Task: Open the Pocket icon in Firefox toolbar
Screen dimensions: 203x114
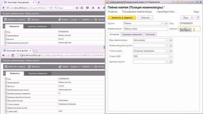Action: pos(88,8)
